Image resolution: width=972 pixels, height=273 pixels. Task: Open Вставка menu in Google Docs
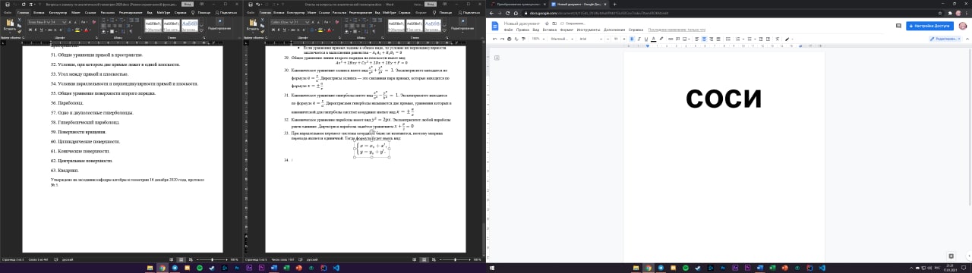pos(550,30)
